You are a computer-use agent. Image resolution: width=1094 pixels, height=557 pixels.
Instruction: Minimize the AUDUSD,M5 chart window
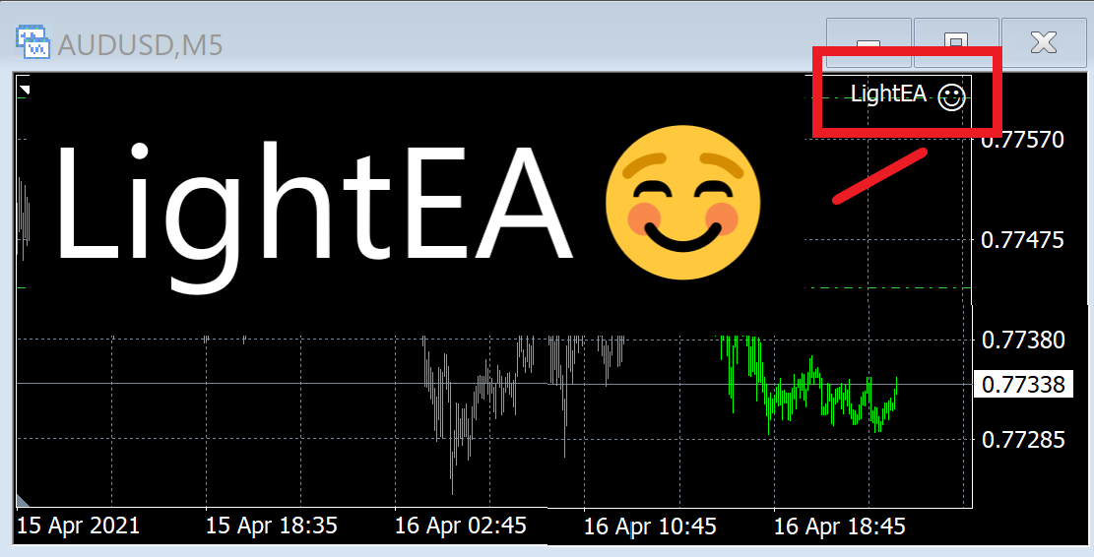pos(869,42)
